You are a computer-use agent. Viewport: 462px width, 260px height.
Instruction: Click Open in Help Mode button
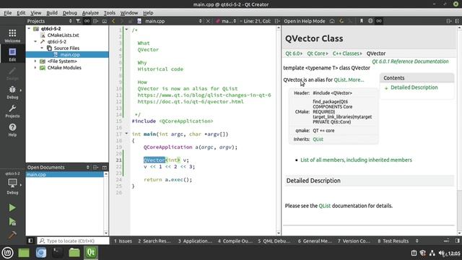click(305, 21)
